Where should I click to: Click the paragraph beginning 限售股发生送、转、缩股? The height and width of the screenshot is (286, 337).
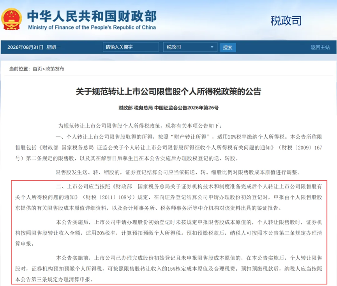click(x=178, y=172)
